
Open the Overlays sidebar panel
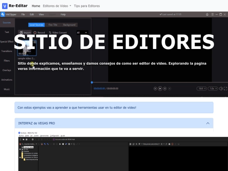coord(7,70)
